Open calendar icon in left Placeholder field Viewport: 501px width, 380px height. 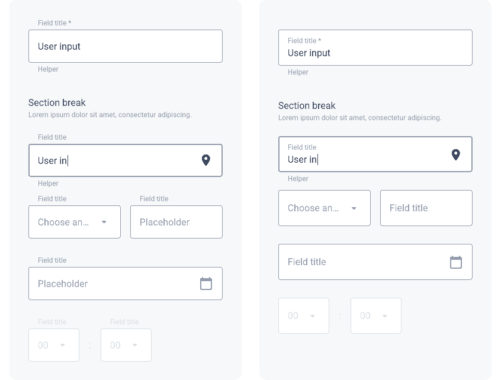click(206, 284)
